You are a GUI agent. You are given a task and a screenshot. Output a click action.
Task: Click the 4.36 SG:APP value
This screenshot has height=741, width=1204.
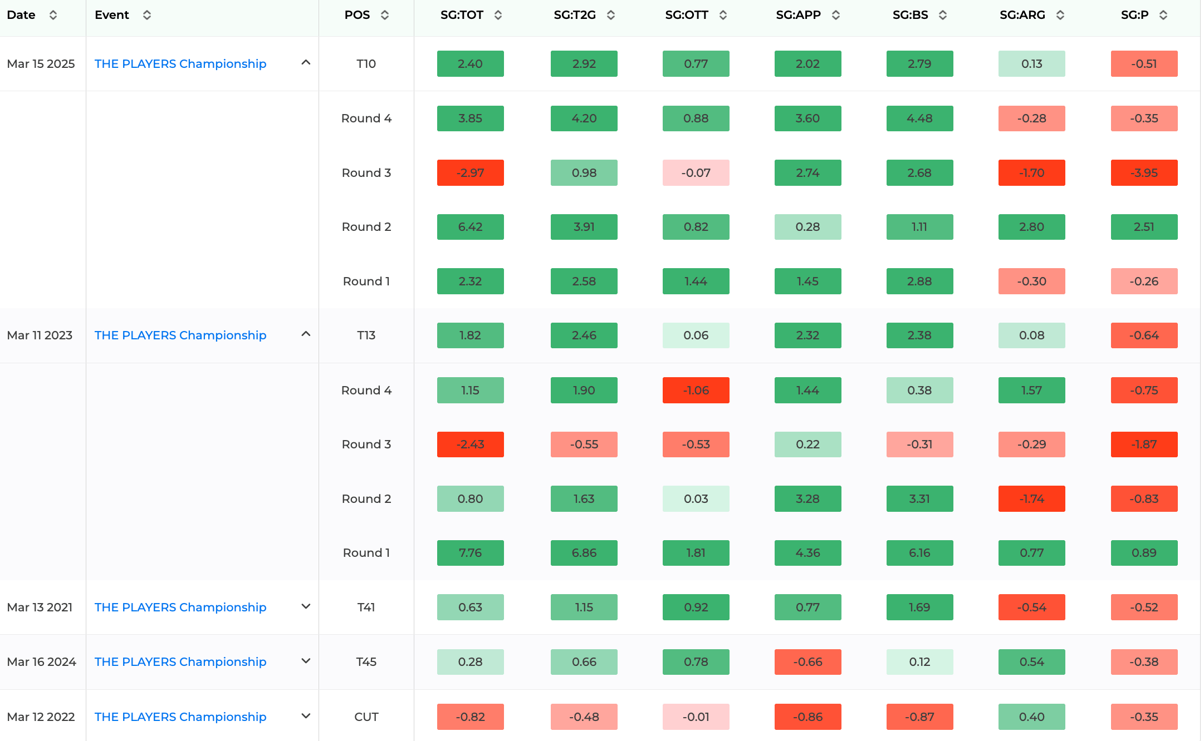coord(808,553)
